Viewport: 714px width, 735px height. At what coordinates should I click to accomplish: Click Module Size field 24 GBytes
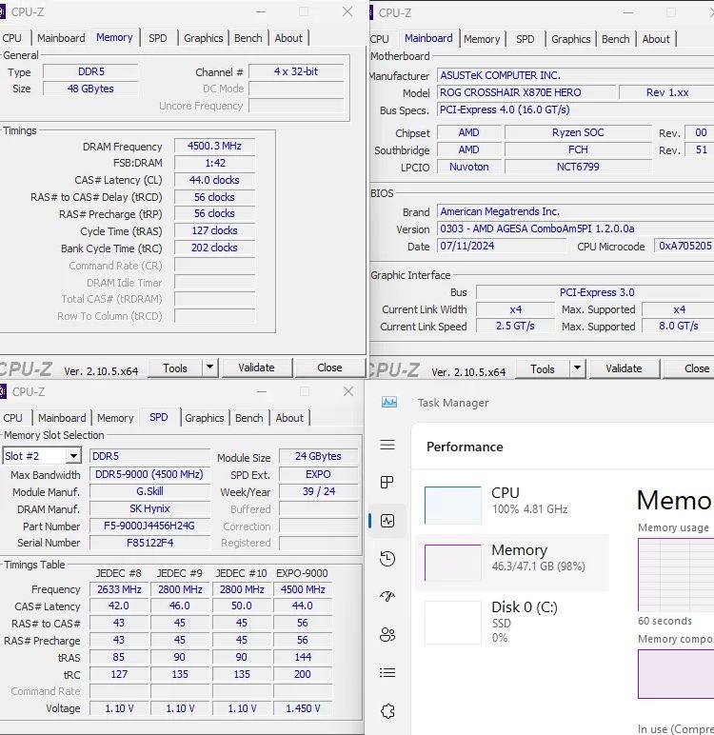(318, 456)
